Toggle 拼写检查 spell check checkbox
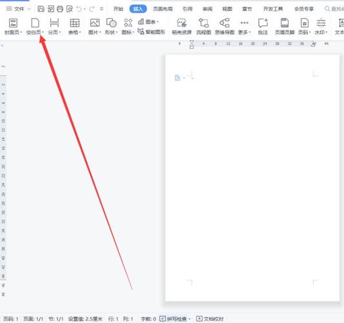The width and height of the screenshot is (344, 323). click(x=163, y=318)
